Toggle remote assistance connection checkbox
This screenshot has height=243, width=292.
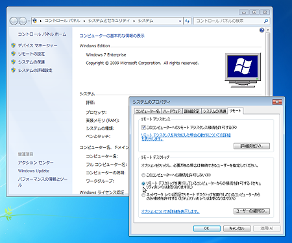point(143,127)
